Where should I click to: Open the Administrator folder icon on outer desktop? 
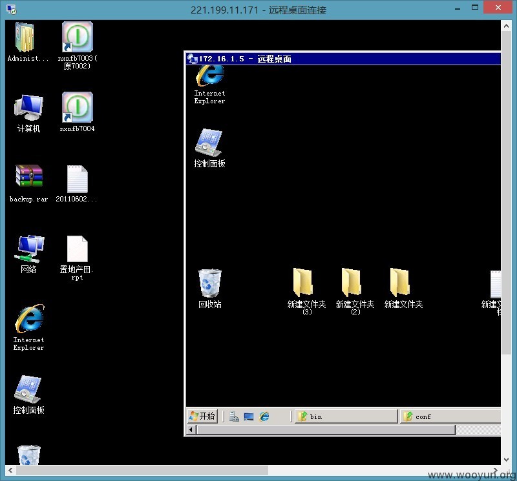[x=25, y=37]
